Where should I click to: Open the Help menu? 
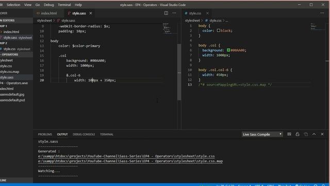coord(78,5)
